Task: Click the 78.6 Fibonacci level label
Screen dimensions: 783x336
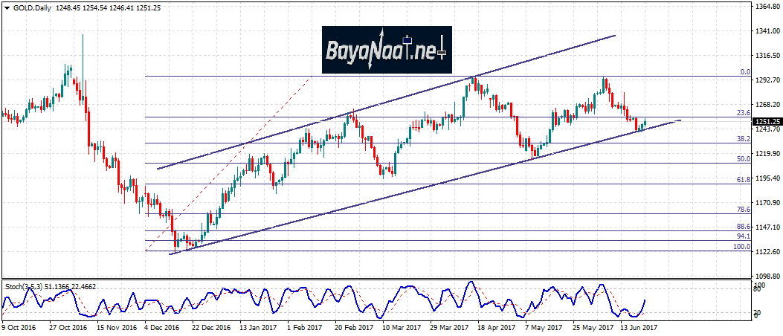Action: [x=744, y=210]
